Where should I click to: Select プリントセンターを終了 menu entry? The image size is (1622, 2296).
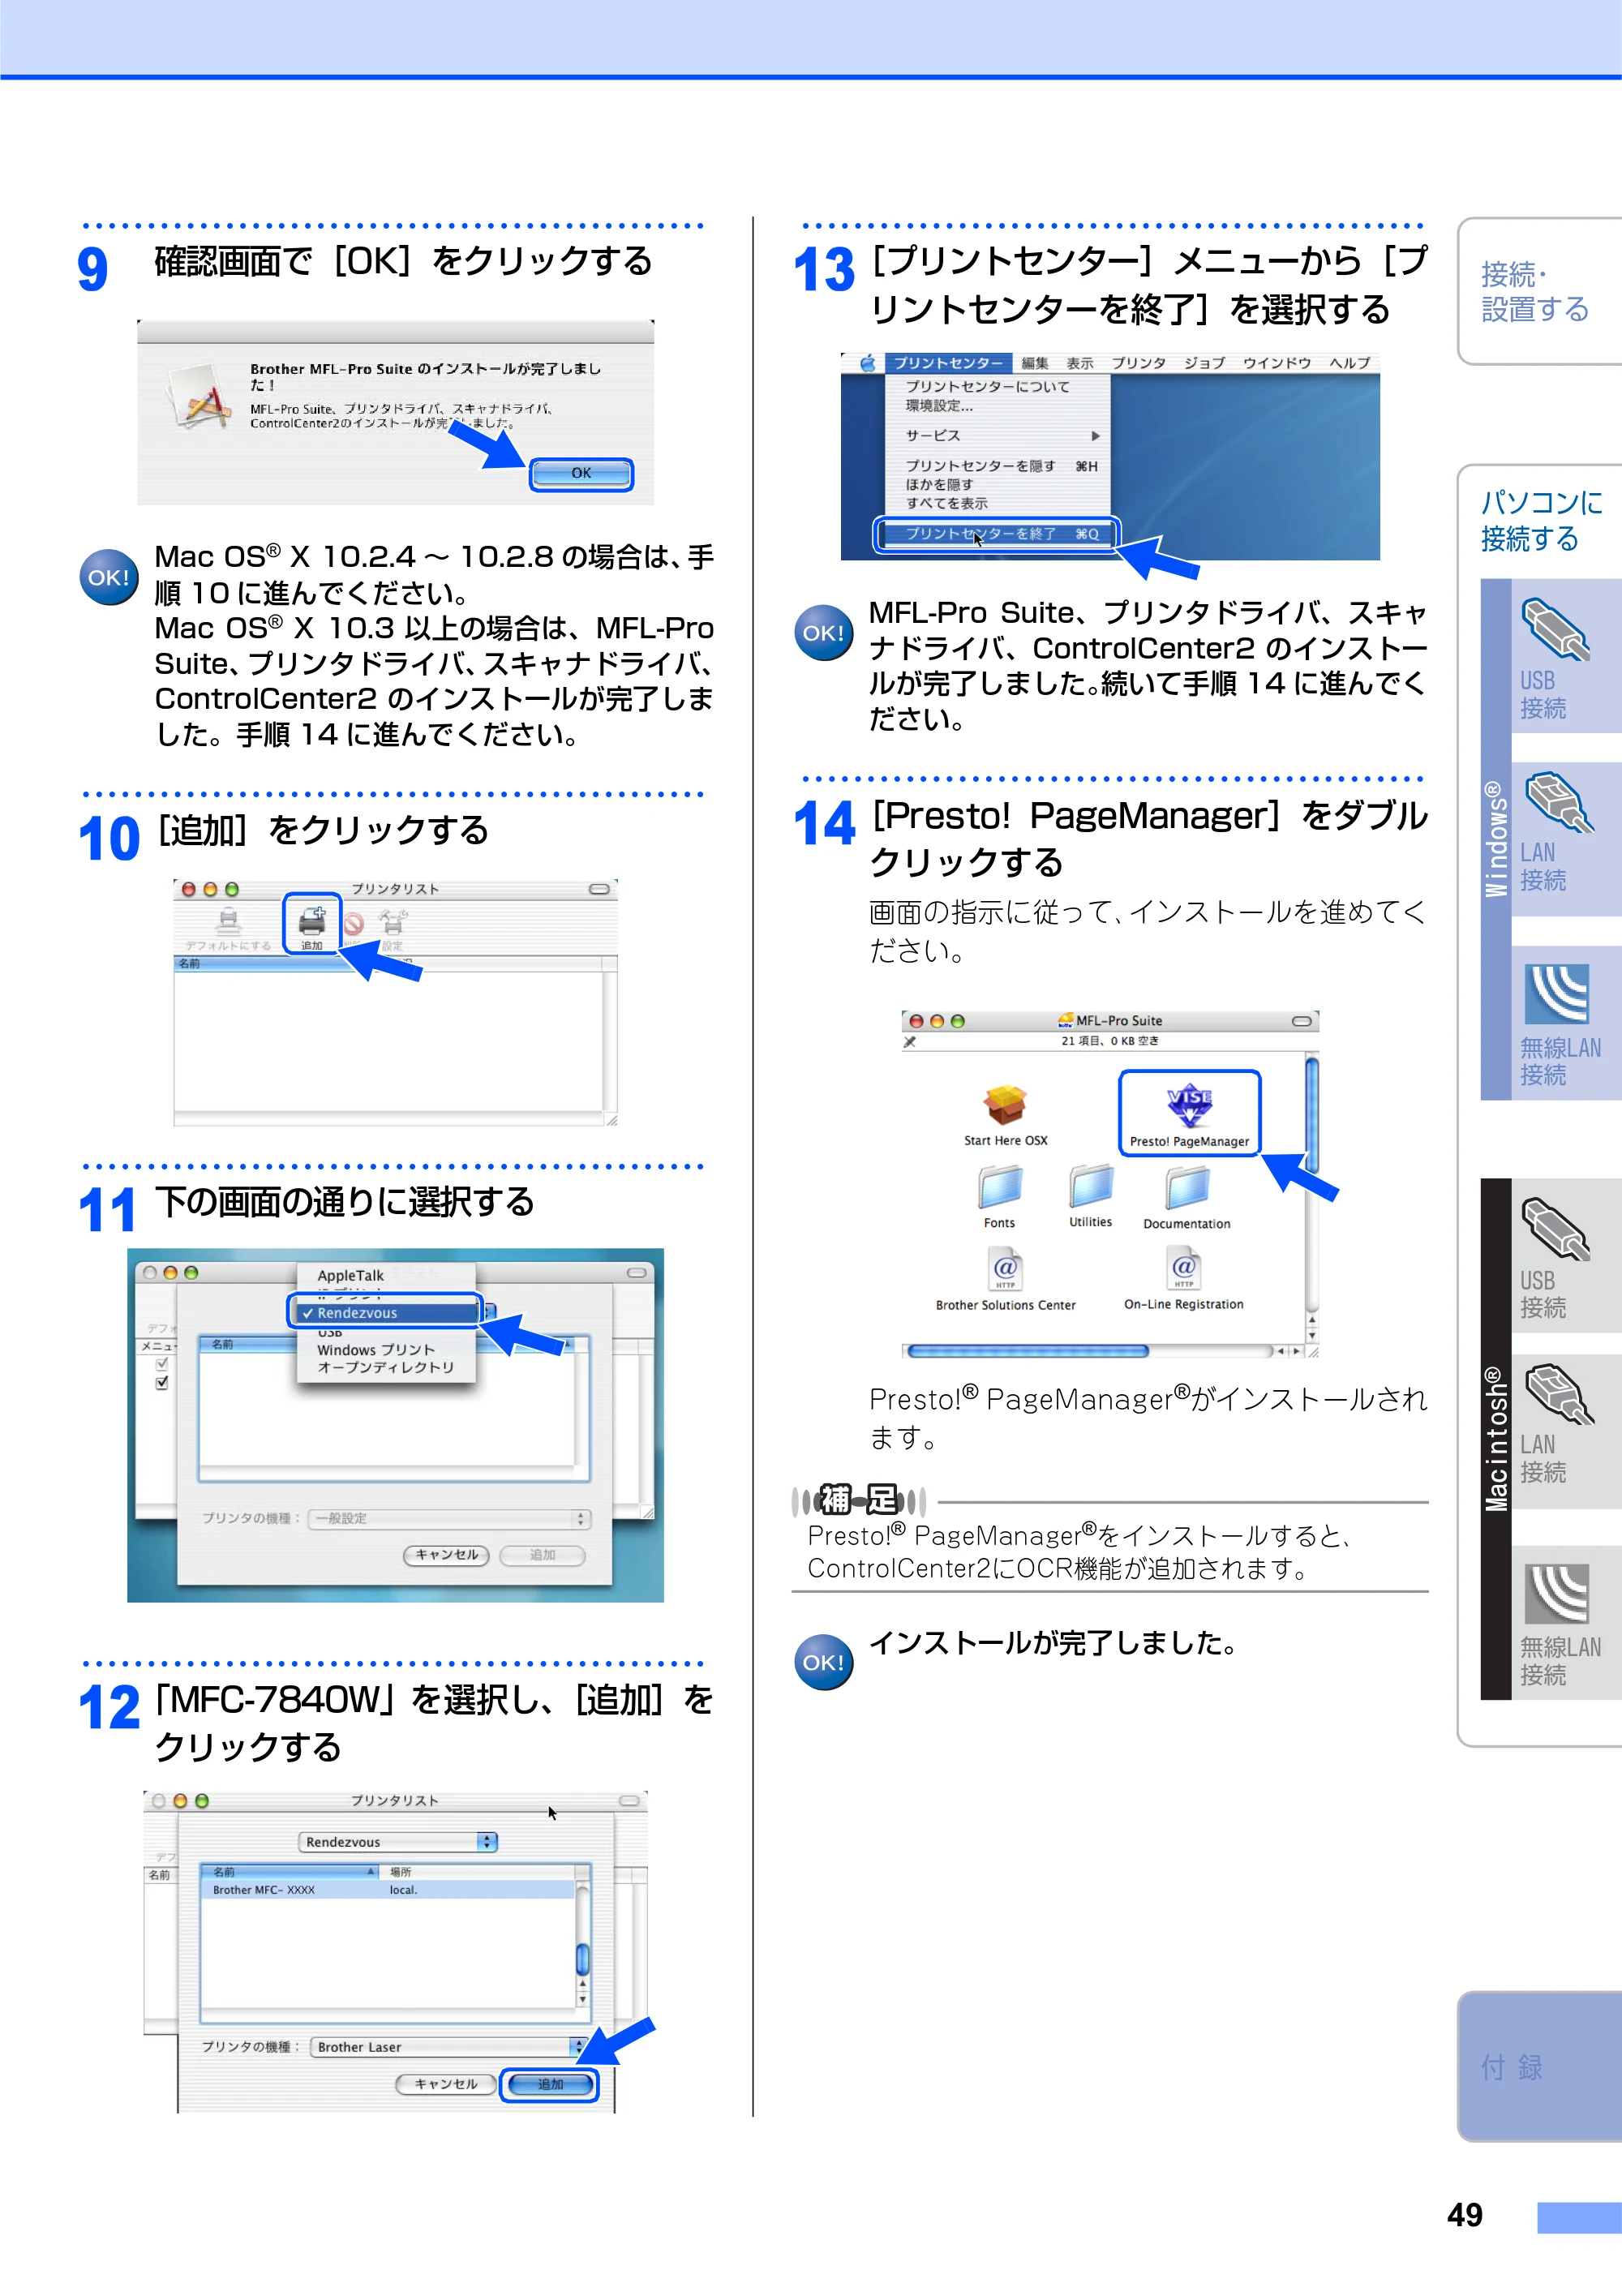pyautogui.click(x=997, y=534)
